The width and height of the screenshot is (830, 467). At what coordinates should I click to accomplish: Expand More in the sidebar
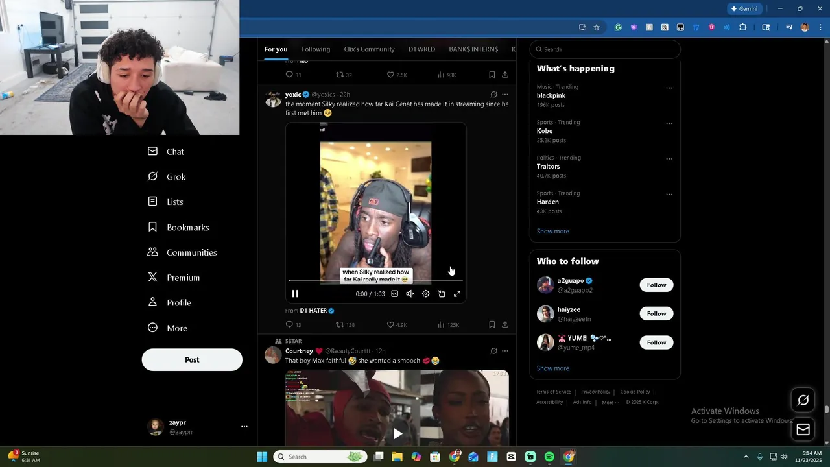coord(167,328)
